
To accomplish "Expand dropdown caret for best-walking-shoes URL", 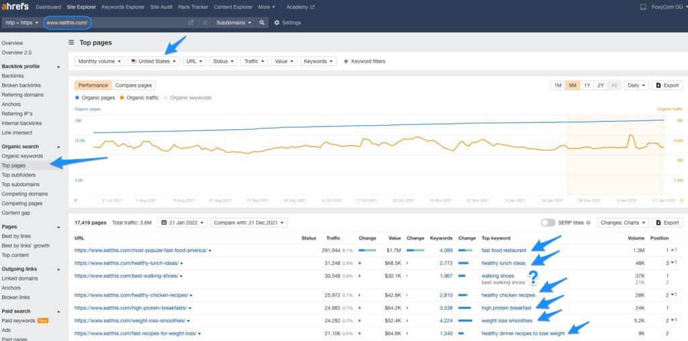I will coord(181,276).
